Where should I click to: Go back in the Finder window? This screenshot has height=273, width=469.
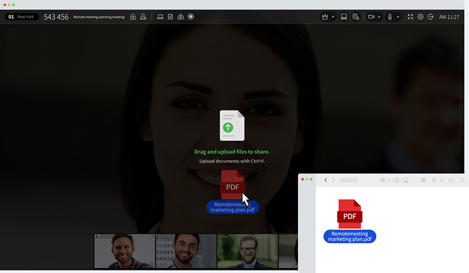pos(326,180)
